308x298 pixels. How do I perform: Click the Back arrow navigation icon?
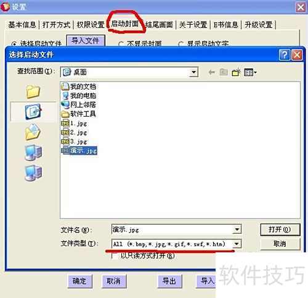click(x=211, y=72)
